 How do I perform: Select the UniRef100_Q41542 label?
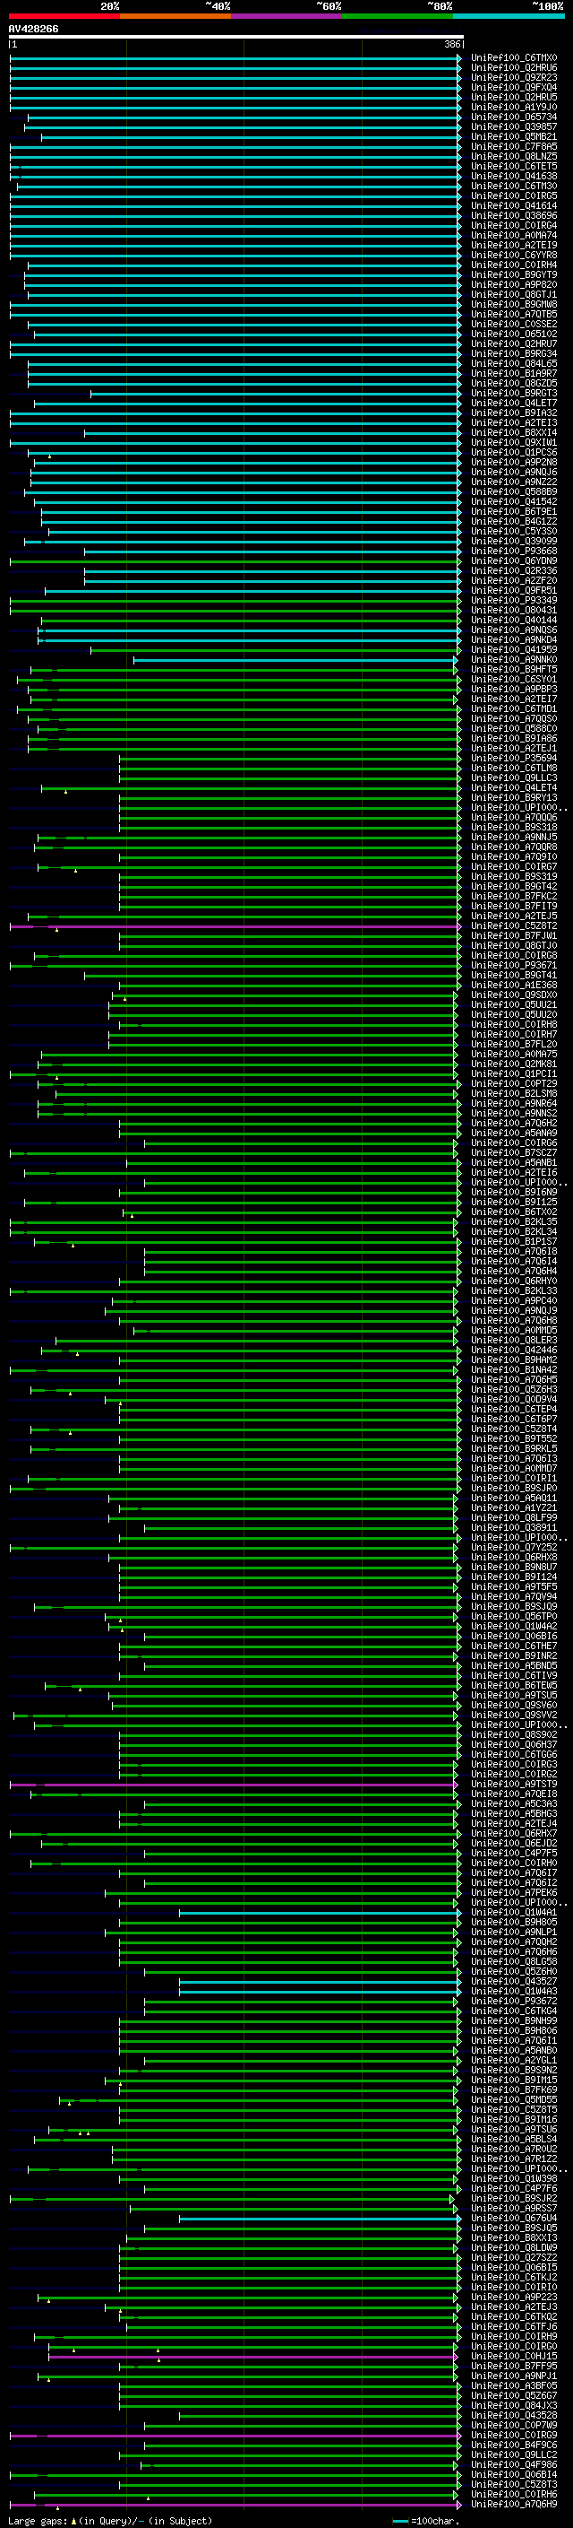click(x=514, y=502)
